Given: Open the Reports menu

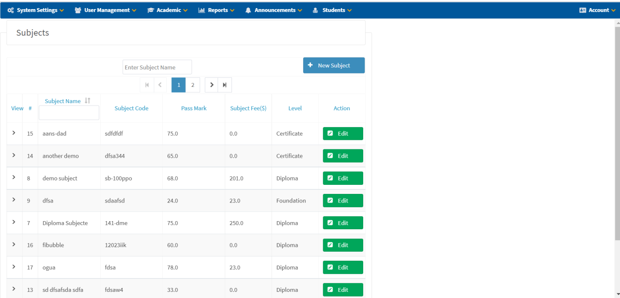Looking at the screenshot, I should (x=216, y=10).
